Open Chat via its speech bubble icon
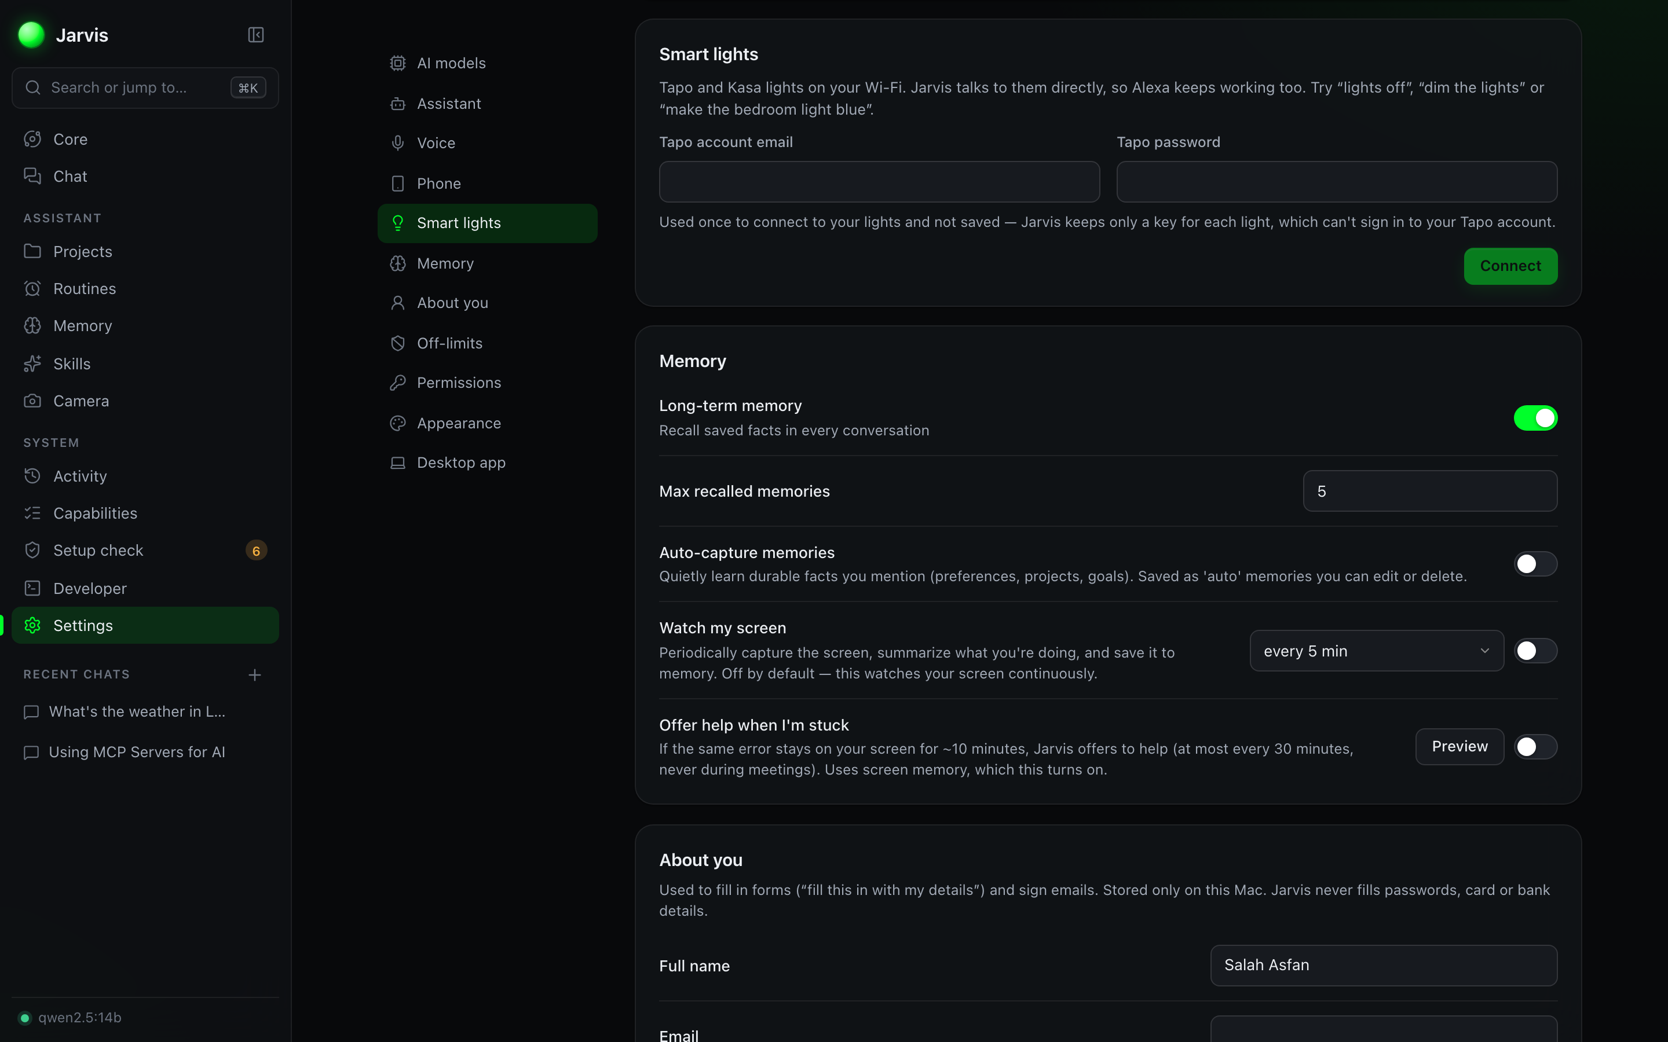The height and width of the screenshot is (1042, 1668). (x=32, y=177)
